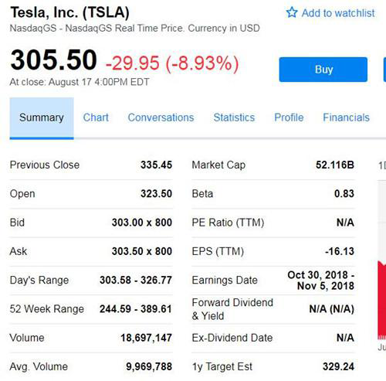Screen dimensions: 386x381
Task: Select the Previous Close value 335.45
Action: coord(156,165)
